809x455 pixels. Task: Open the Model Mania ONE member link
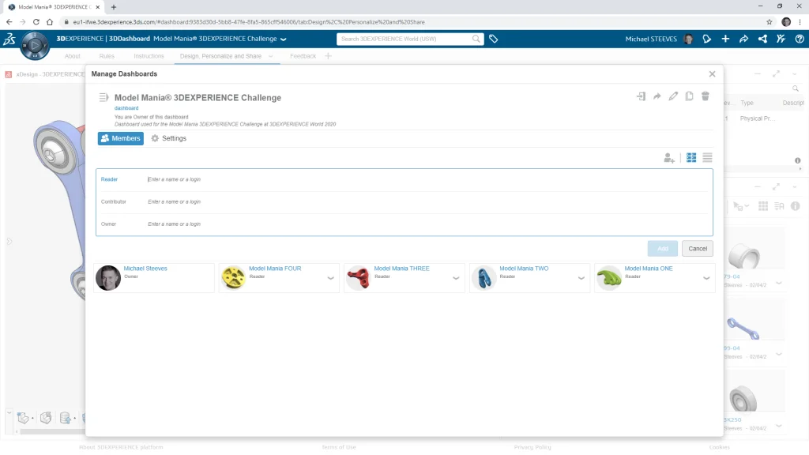coord(649,269)
